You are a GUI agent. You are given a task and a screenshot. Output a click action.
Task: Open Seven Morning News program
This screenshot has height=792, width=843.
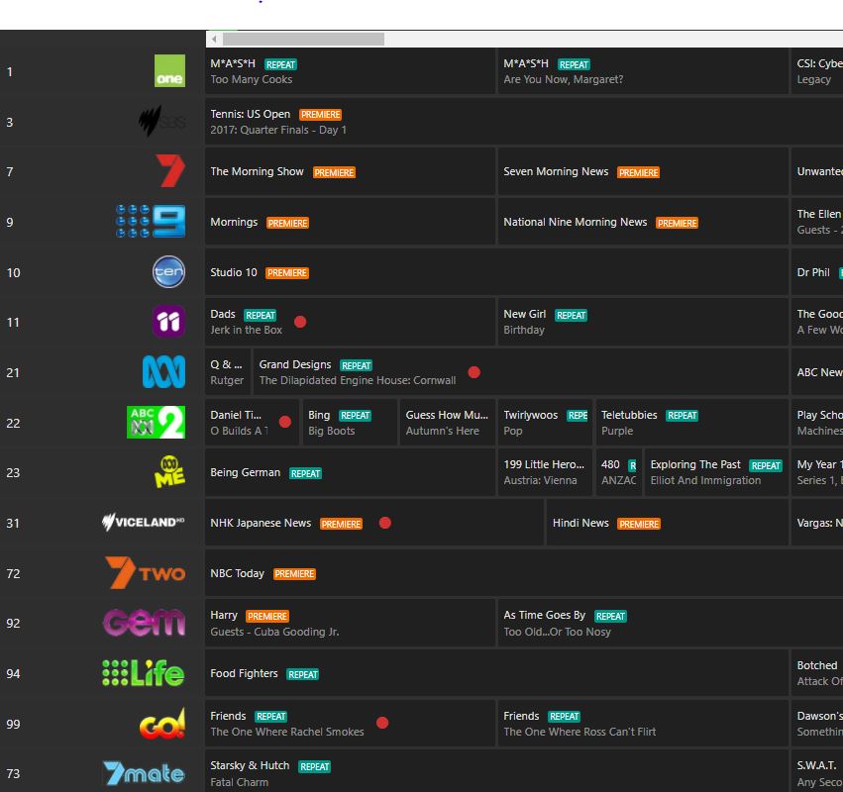point(643,171)
